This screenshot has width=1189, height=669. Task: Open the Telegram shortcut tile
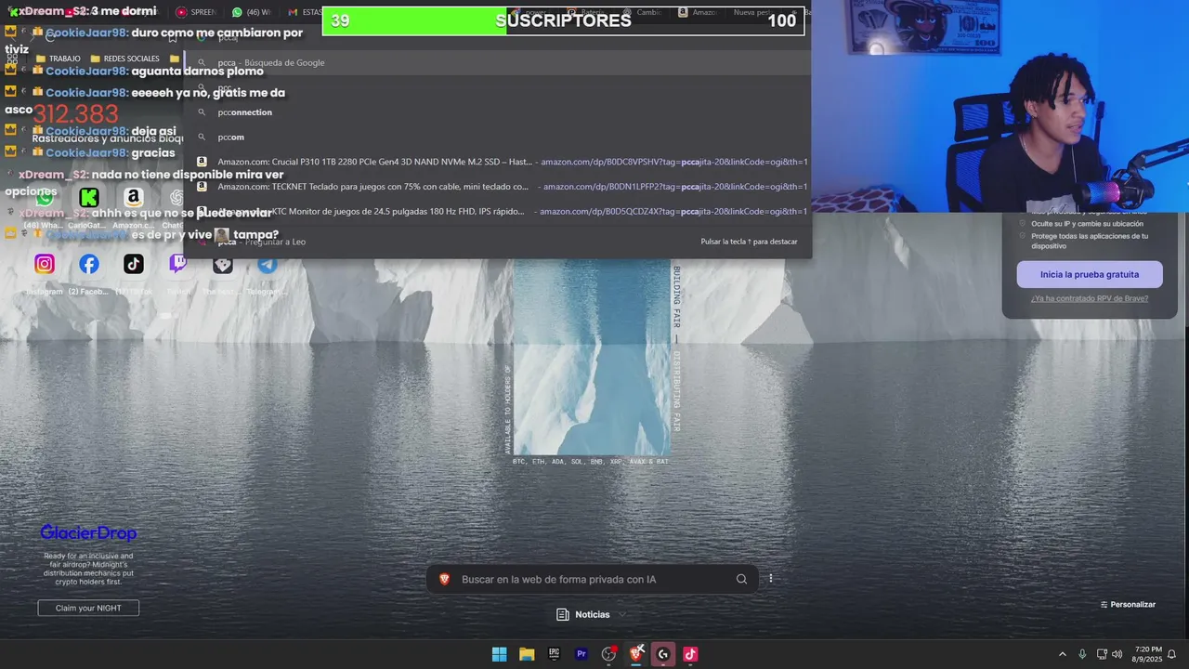click(x=268, y=264)
